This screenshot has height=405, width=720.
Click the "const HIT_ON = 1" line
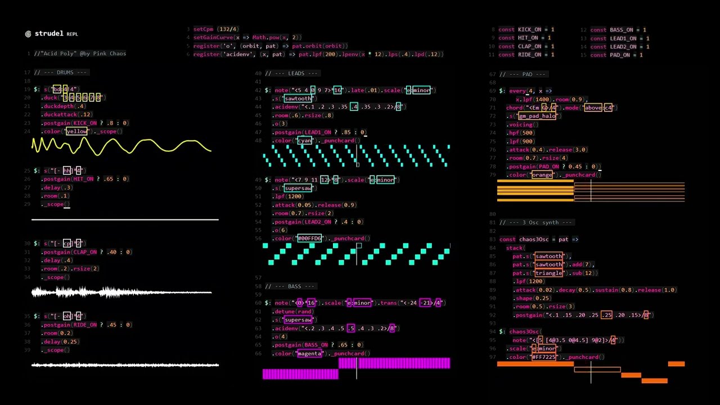point(525,38)
